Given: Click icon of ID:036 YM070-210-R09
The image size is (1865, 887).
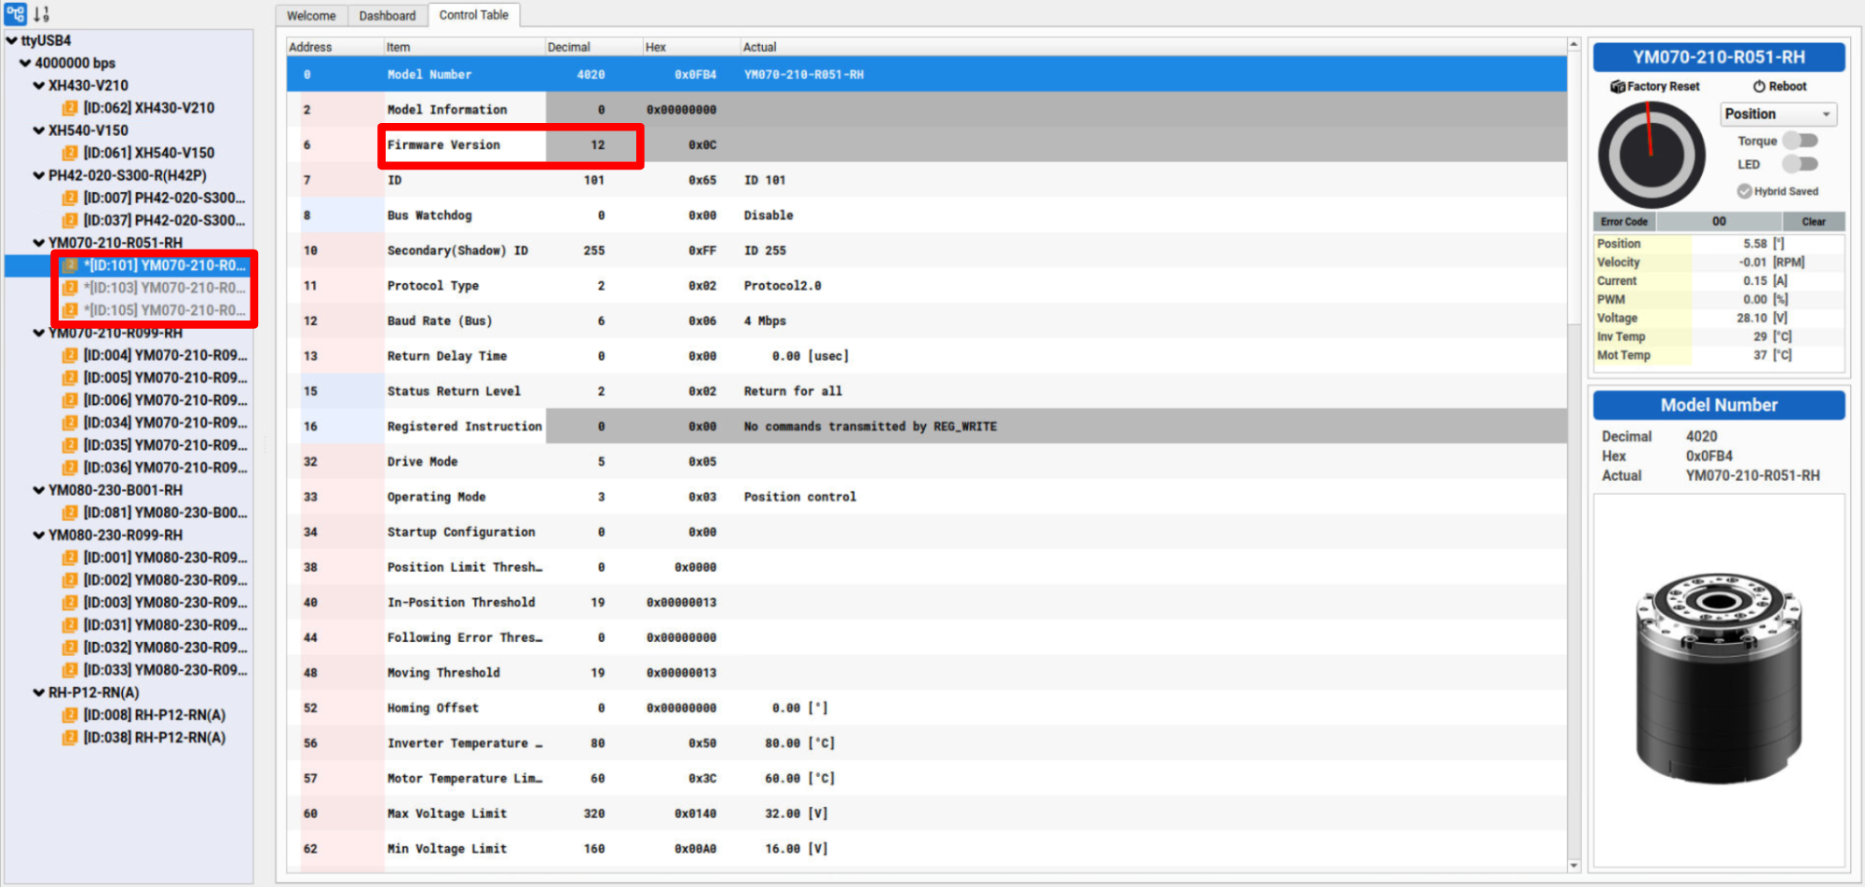Looking at the screenshot, I should [70, 468].
